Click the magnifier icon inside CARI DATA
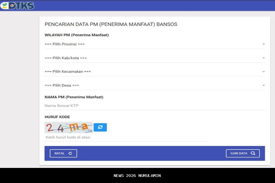The height and width of the screenshot is (183, 275). coord(254,153)
